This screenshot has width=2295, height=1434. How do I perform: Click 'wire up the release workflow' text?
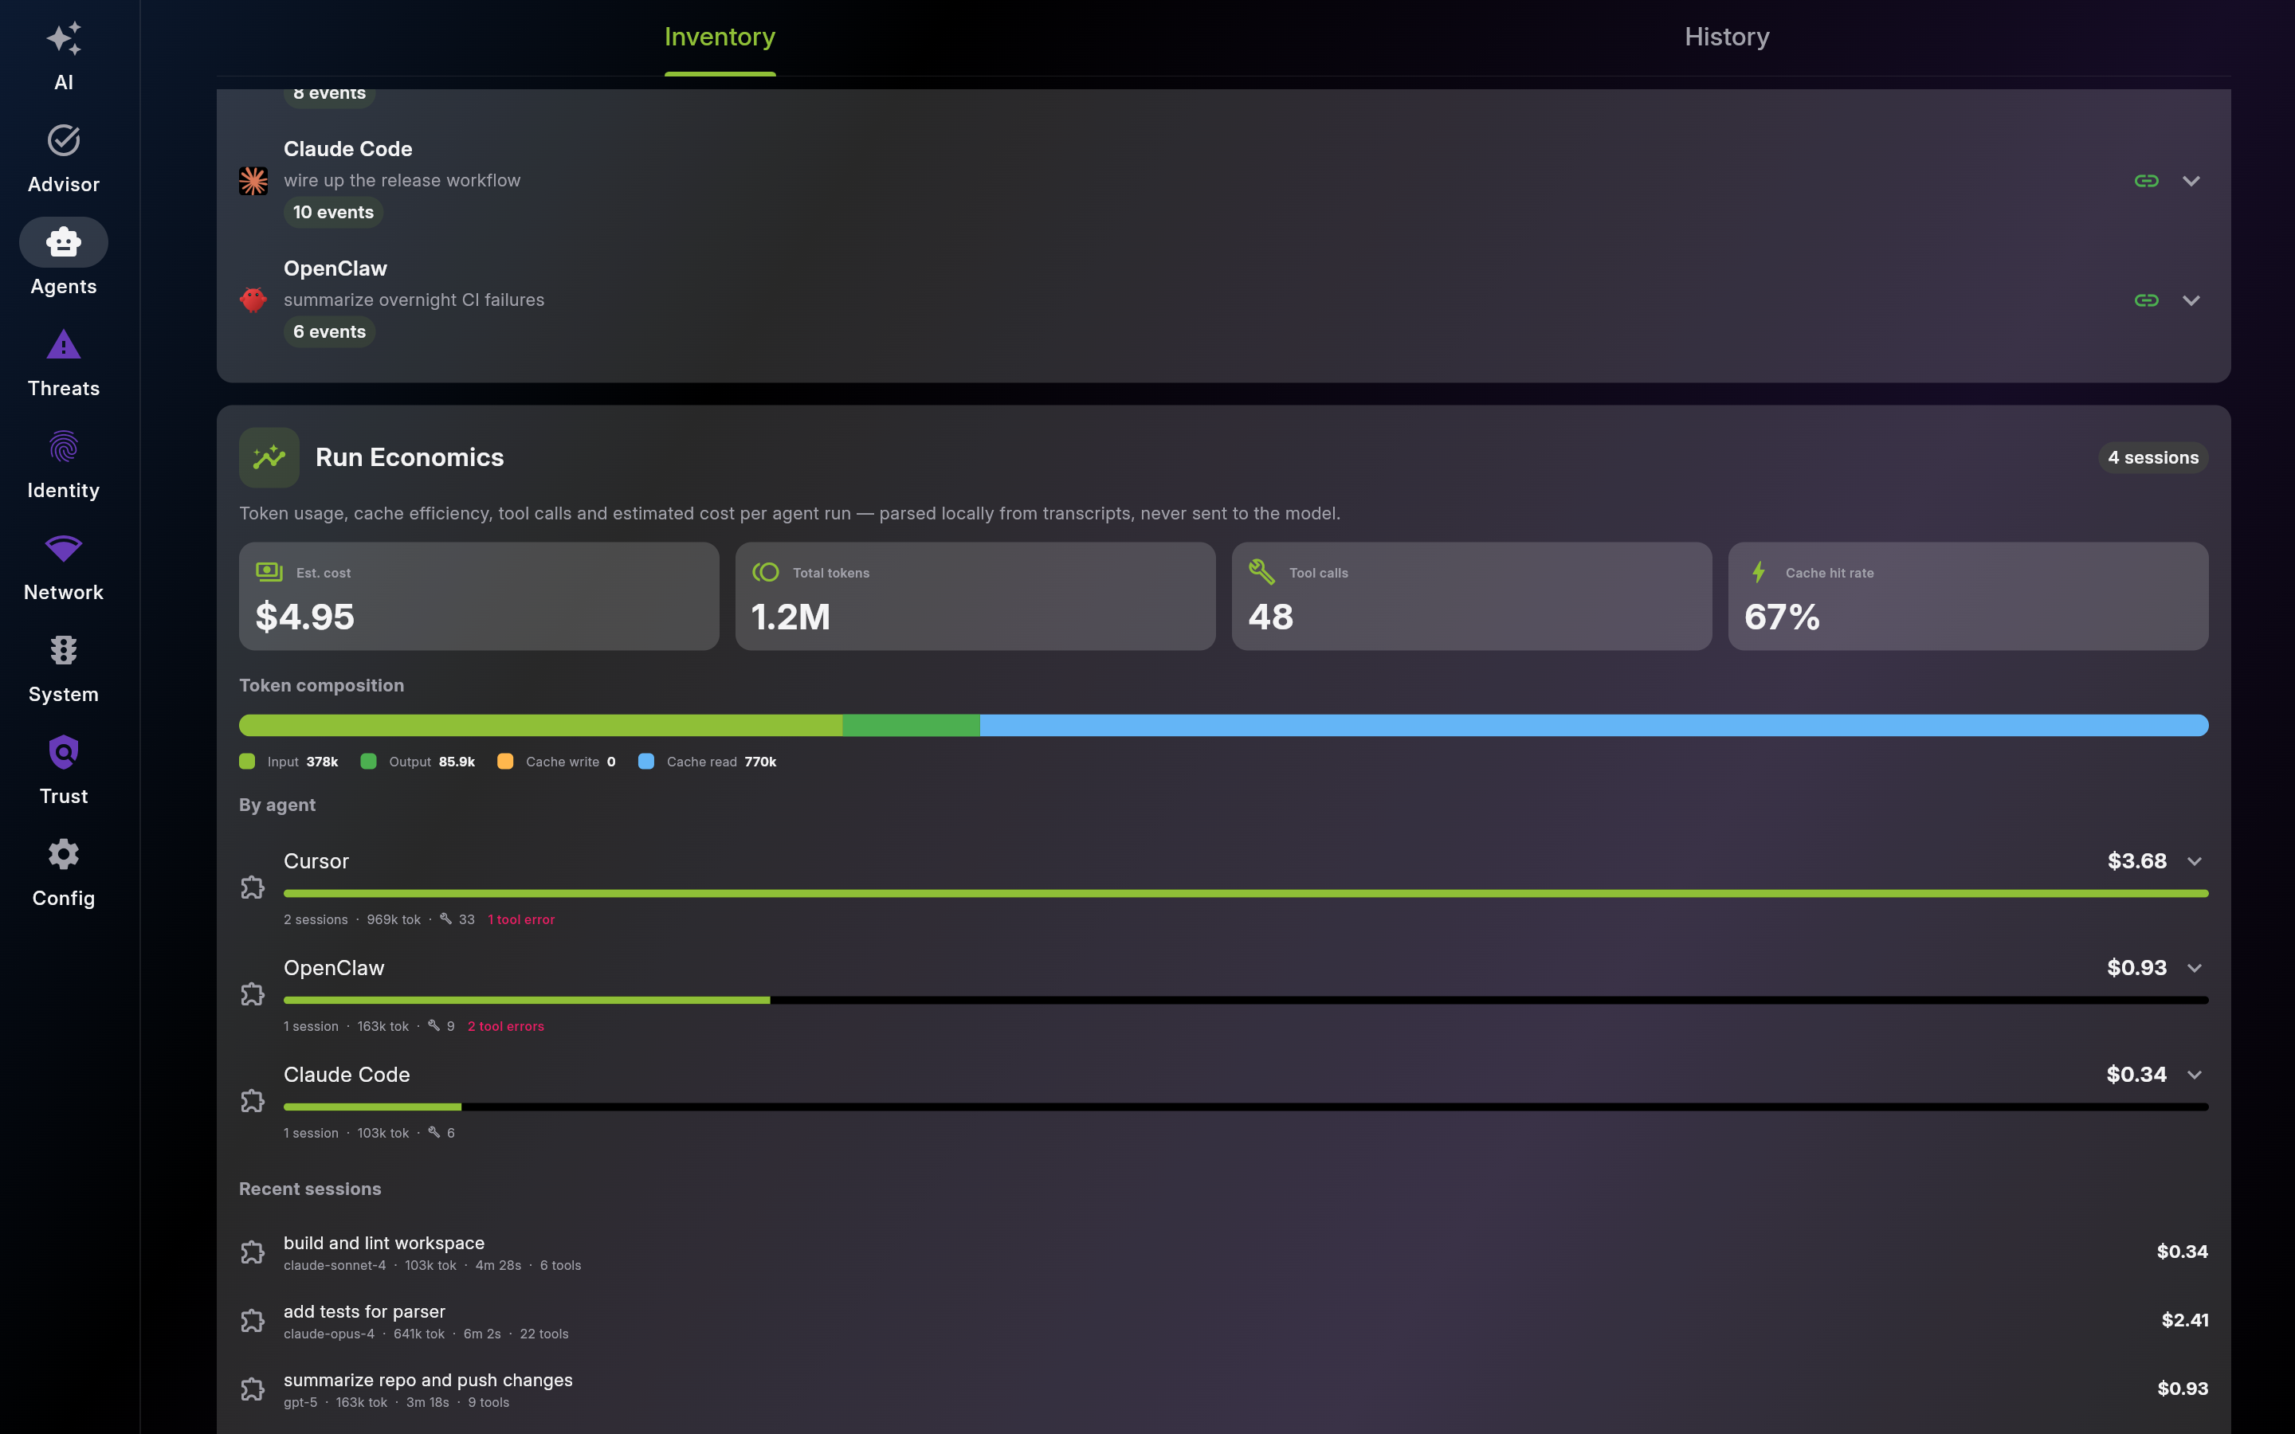pyautogui.click(x=402, y=180)
